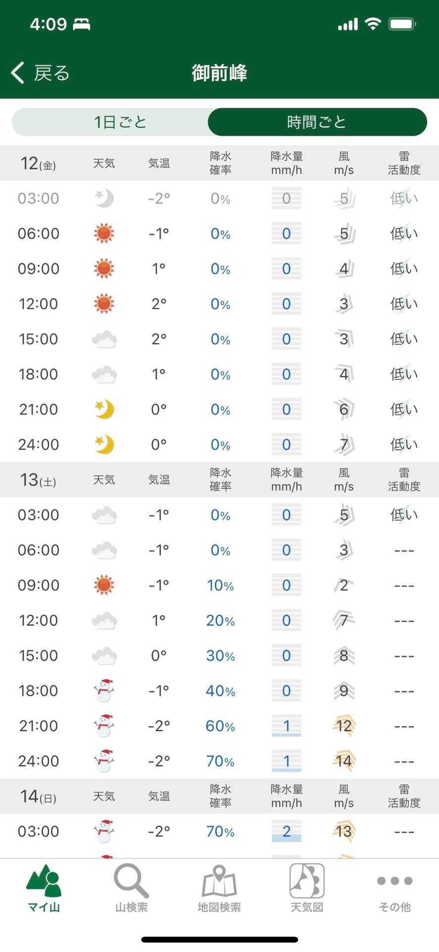Tap the 13(土) date header

tap(38, 480)
